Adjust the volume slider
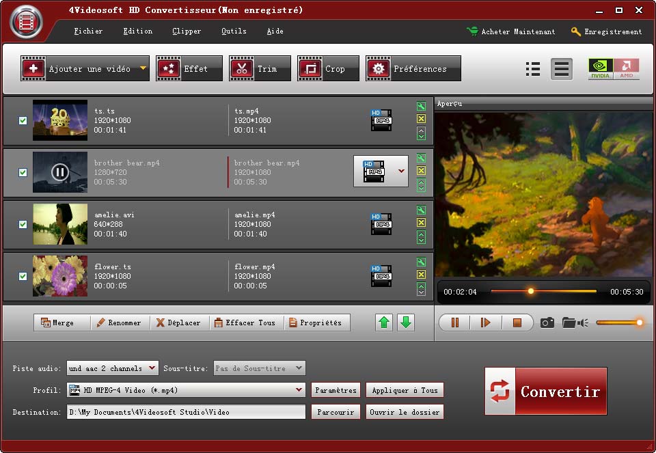The height and width of the screenshot is (453, 656). coord(618,322)
